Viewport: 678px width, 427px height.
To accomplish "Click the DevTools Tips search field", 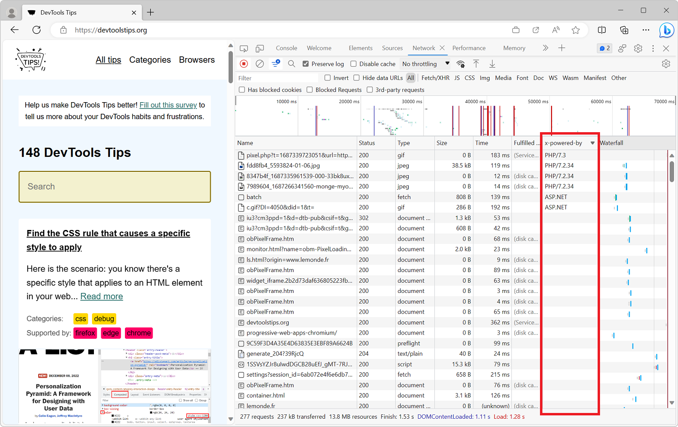I will 115,187.
